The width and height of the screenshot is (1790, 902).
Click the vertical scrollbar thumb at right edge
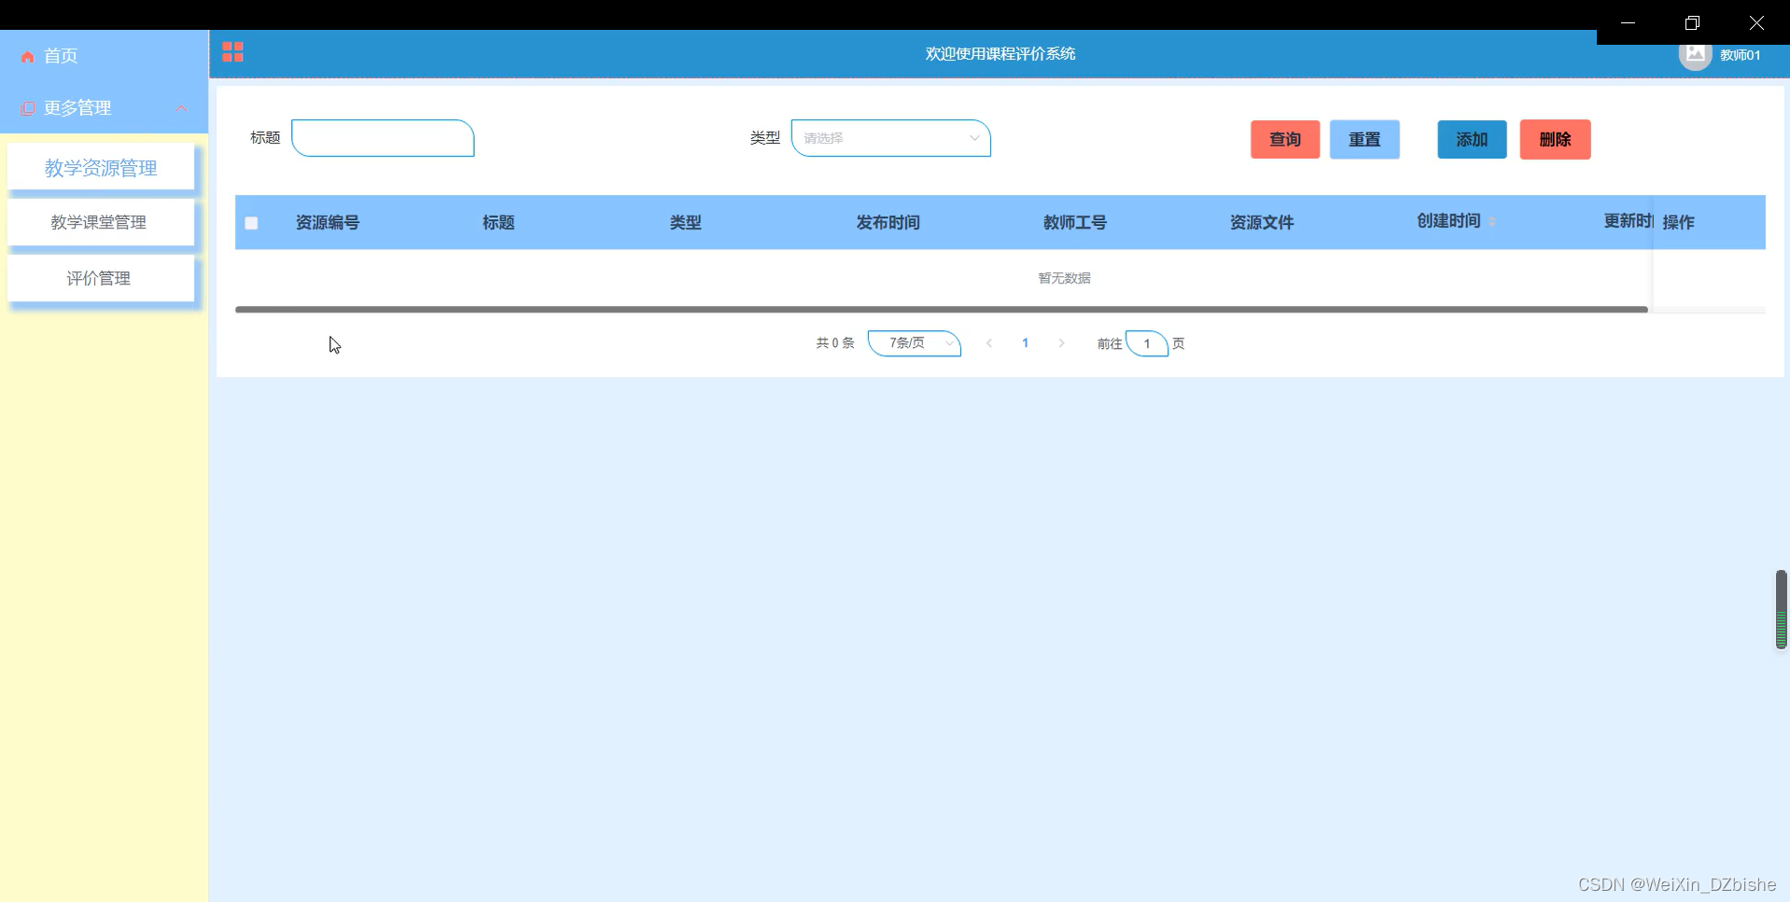pyautogui.click(x=1782, y=609)
